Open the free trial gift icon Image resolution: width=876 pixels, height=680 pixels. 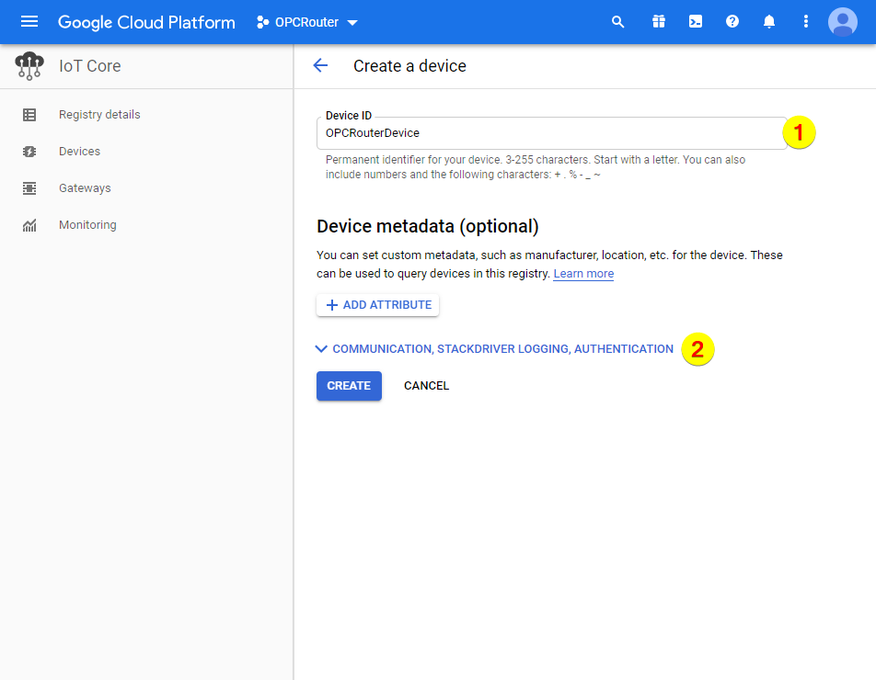tap(658, 22)
